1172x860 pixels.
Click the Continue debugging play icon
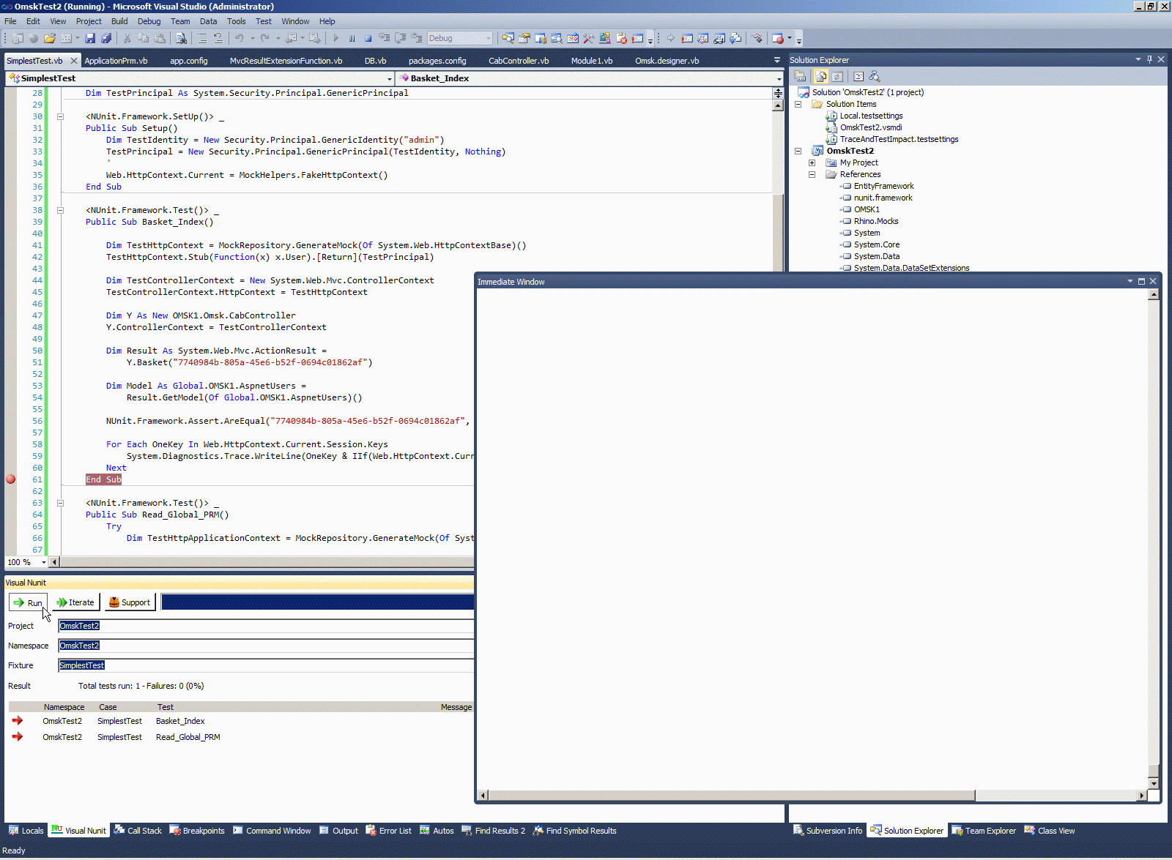click(336, 38)
